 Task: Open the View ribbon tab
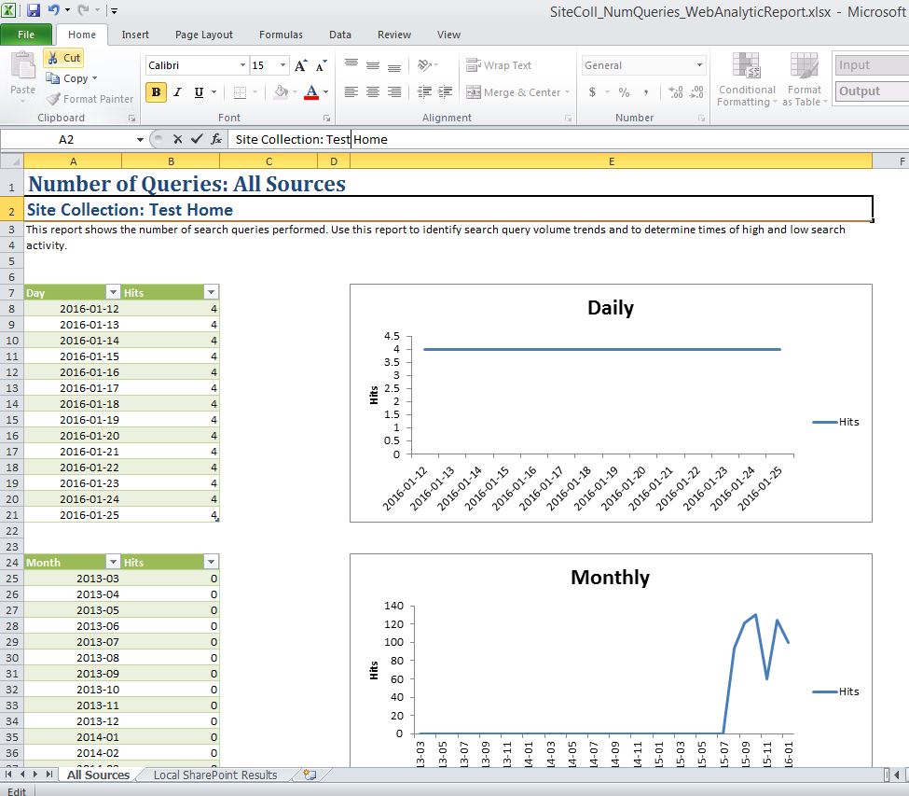(448, 35)
